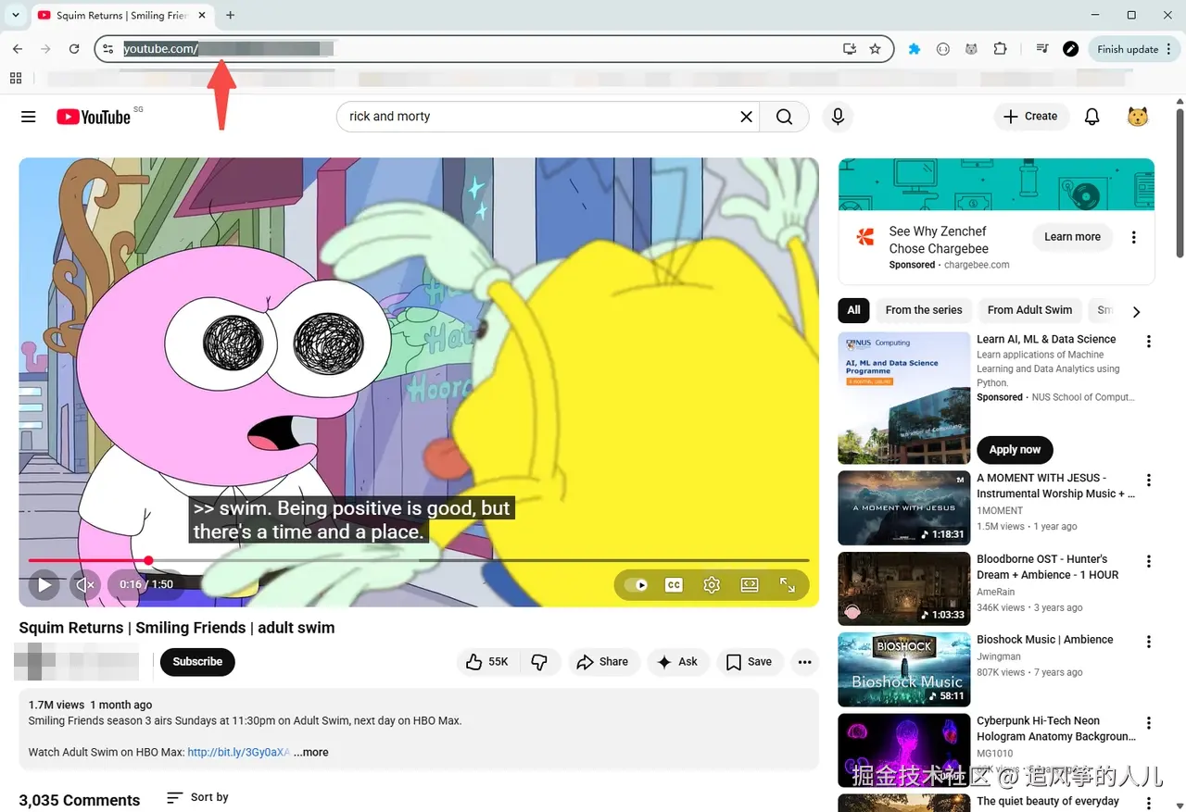Image resolution: width=1186 pixels, height=812 pixels.
Task: Open the YouTube hamburger guide menu
Action: click(x=29, y=117)
